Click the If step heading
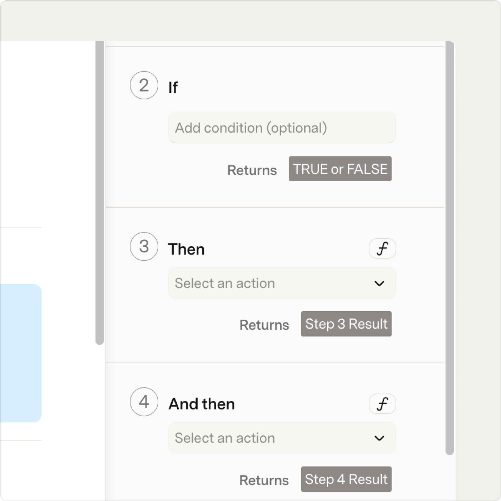 (173, 87)
